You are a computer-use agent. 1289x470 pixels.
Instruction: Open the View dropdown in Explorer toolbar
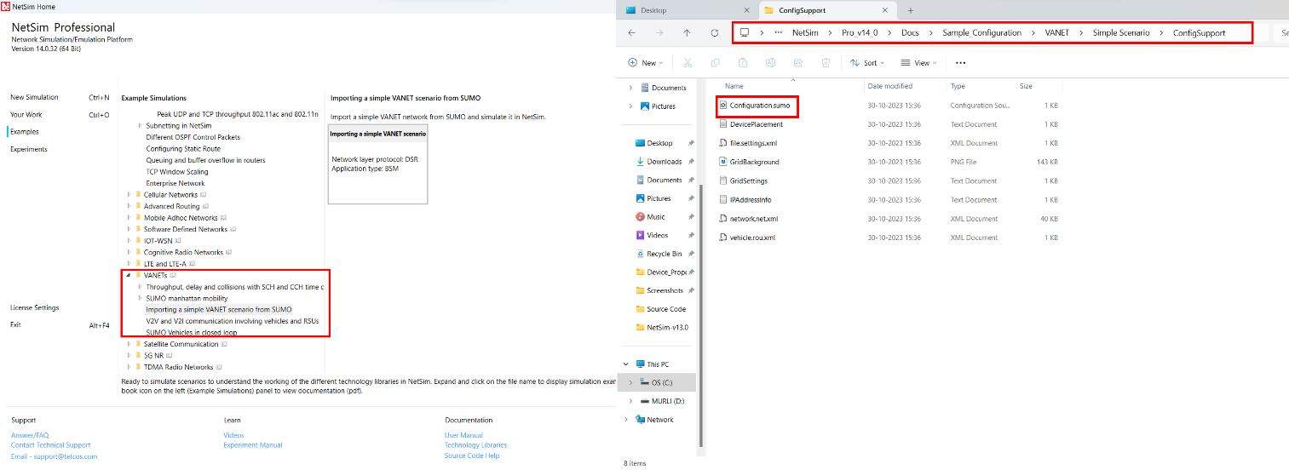point(918,63)
